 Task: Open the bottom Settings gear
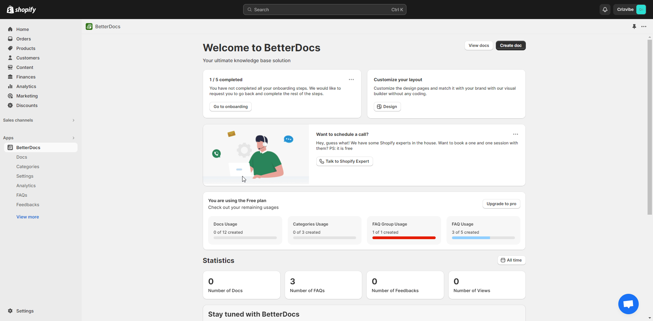coord(10,311)
